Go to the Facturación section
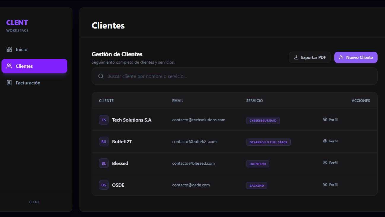 click(x=28, y=83)
